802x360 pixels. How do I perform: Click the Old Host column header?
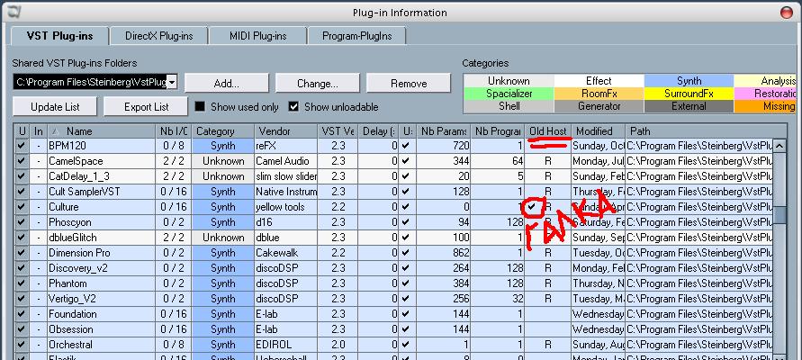(x=547, y=131)
